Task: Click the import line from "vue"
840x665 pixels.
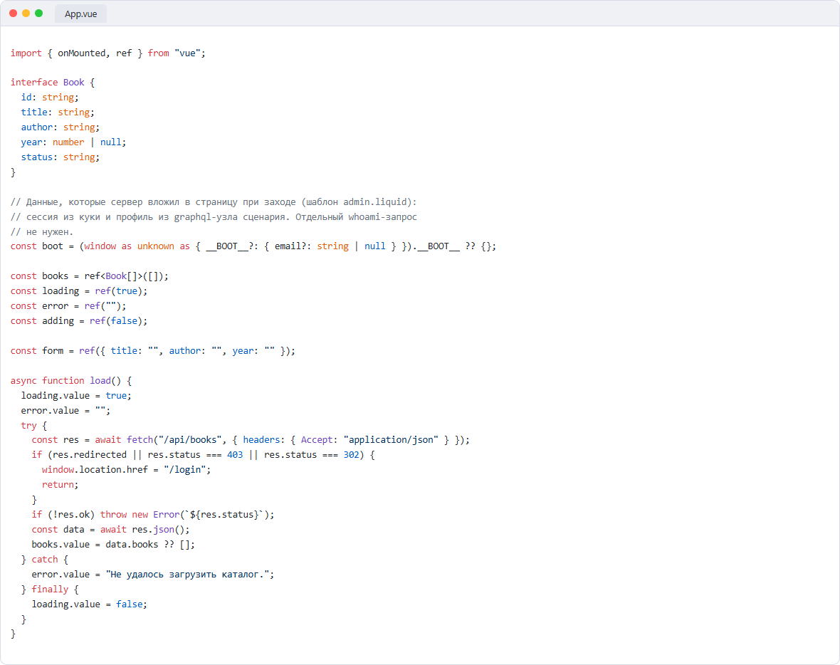Action: point(107,53)
